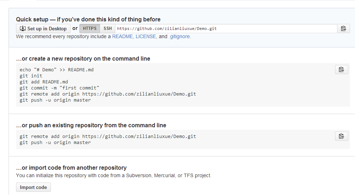Open the README link

[x=122, y=36]
